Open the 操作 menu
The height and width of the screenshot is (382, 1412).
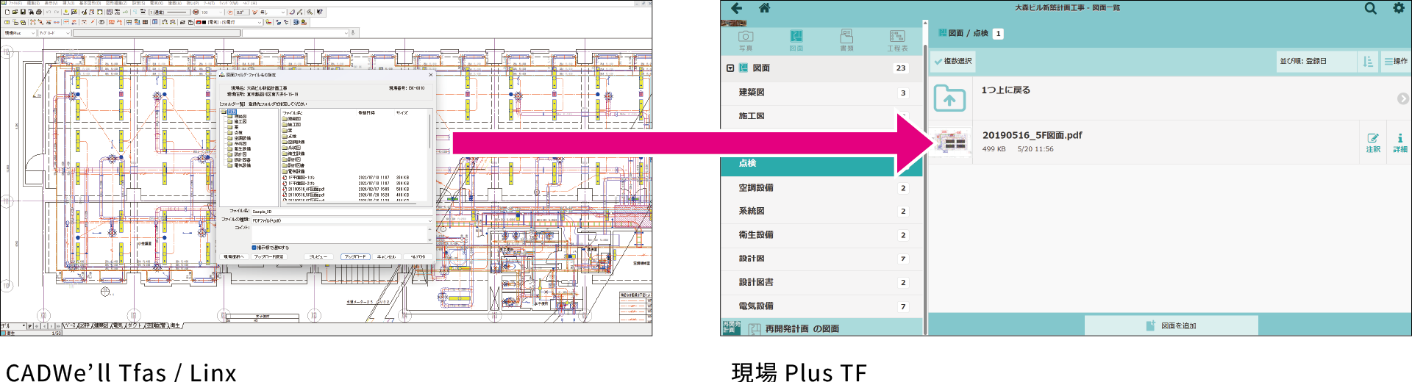(x=1396, y=62)
